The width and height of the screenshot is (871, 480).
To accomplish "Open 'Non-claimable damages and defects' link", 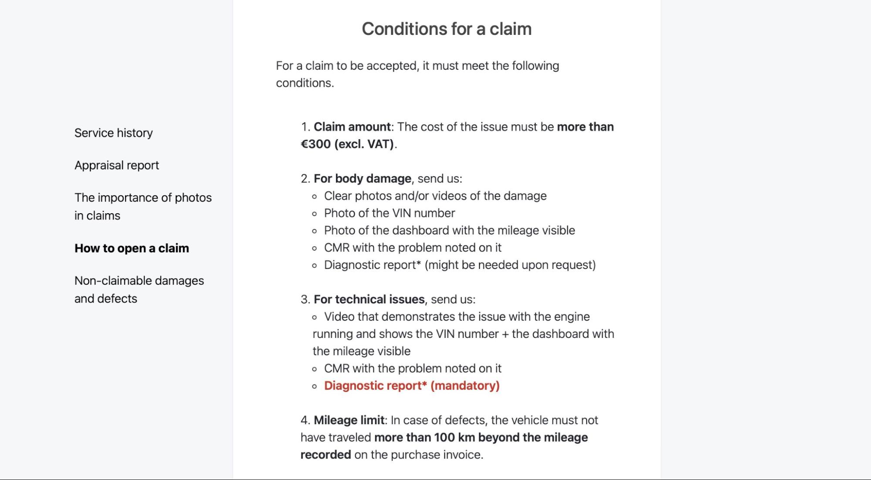I will (139, 289).
